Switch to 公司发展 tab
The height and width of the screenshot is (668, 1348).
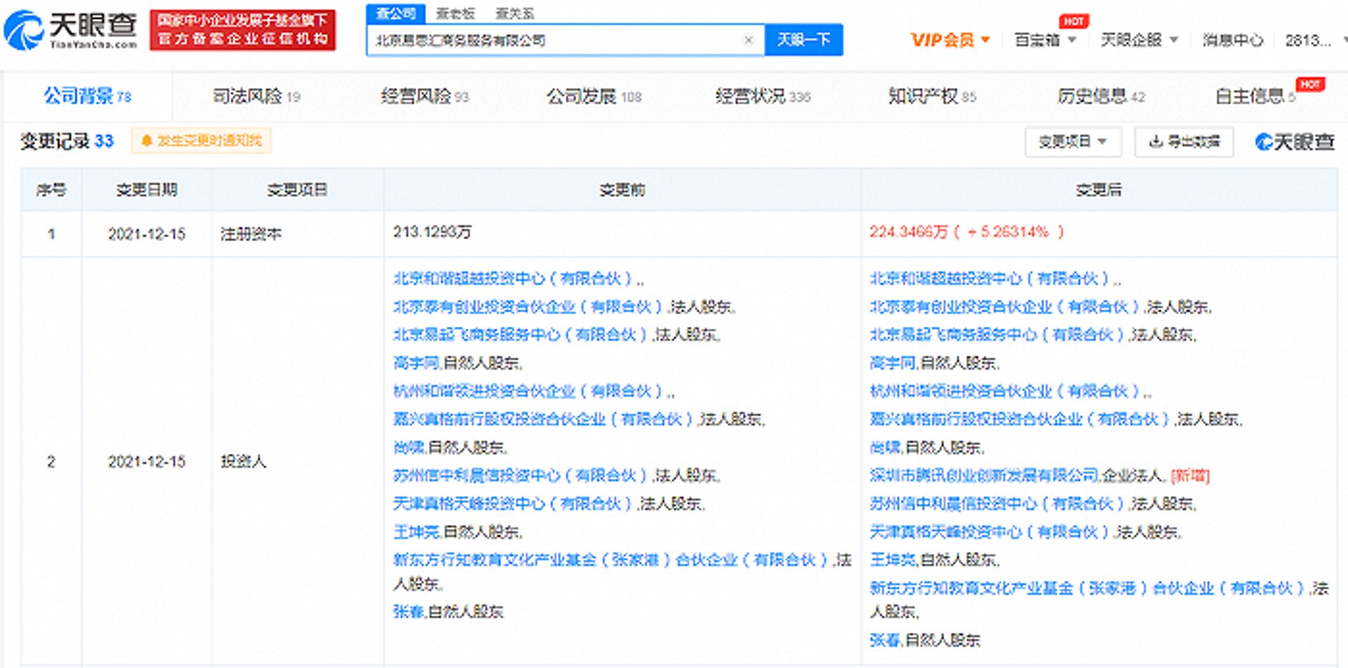[594, 96]
